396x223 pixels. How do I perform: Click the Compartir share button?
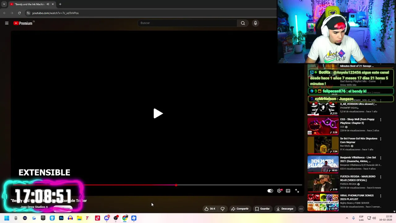[x=240, y=209]
